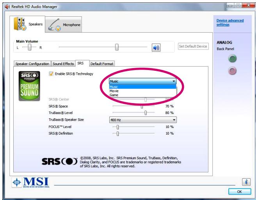
Task: Close the Realtek HD Audio Manager window
Action: 248,5
